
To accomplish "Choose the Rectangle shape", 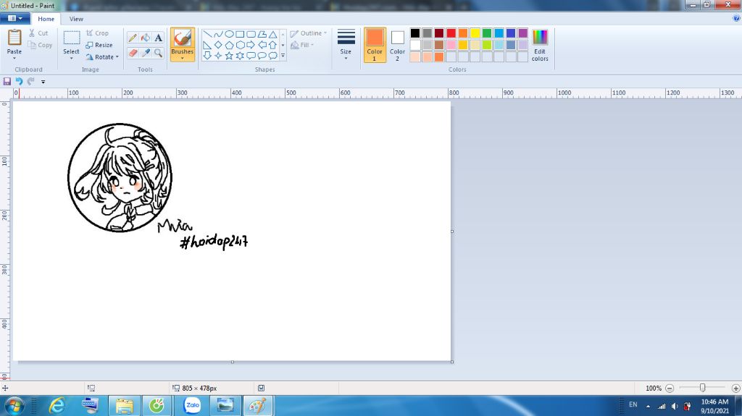I will pos(240,34).
